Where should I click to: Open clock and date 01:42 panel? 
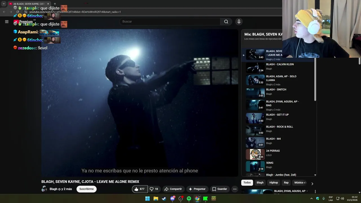[x=353, y=198]
